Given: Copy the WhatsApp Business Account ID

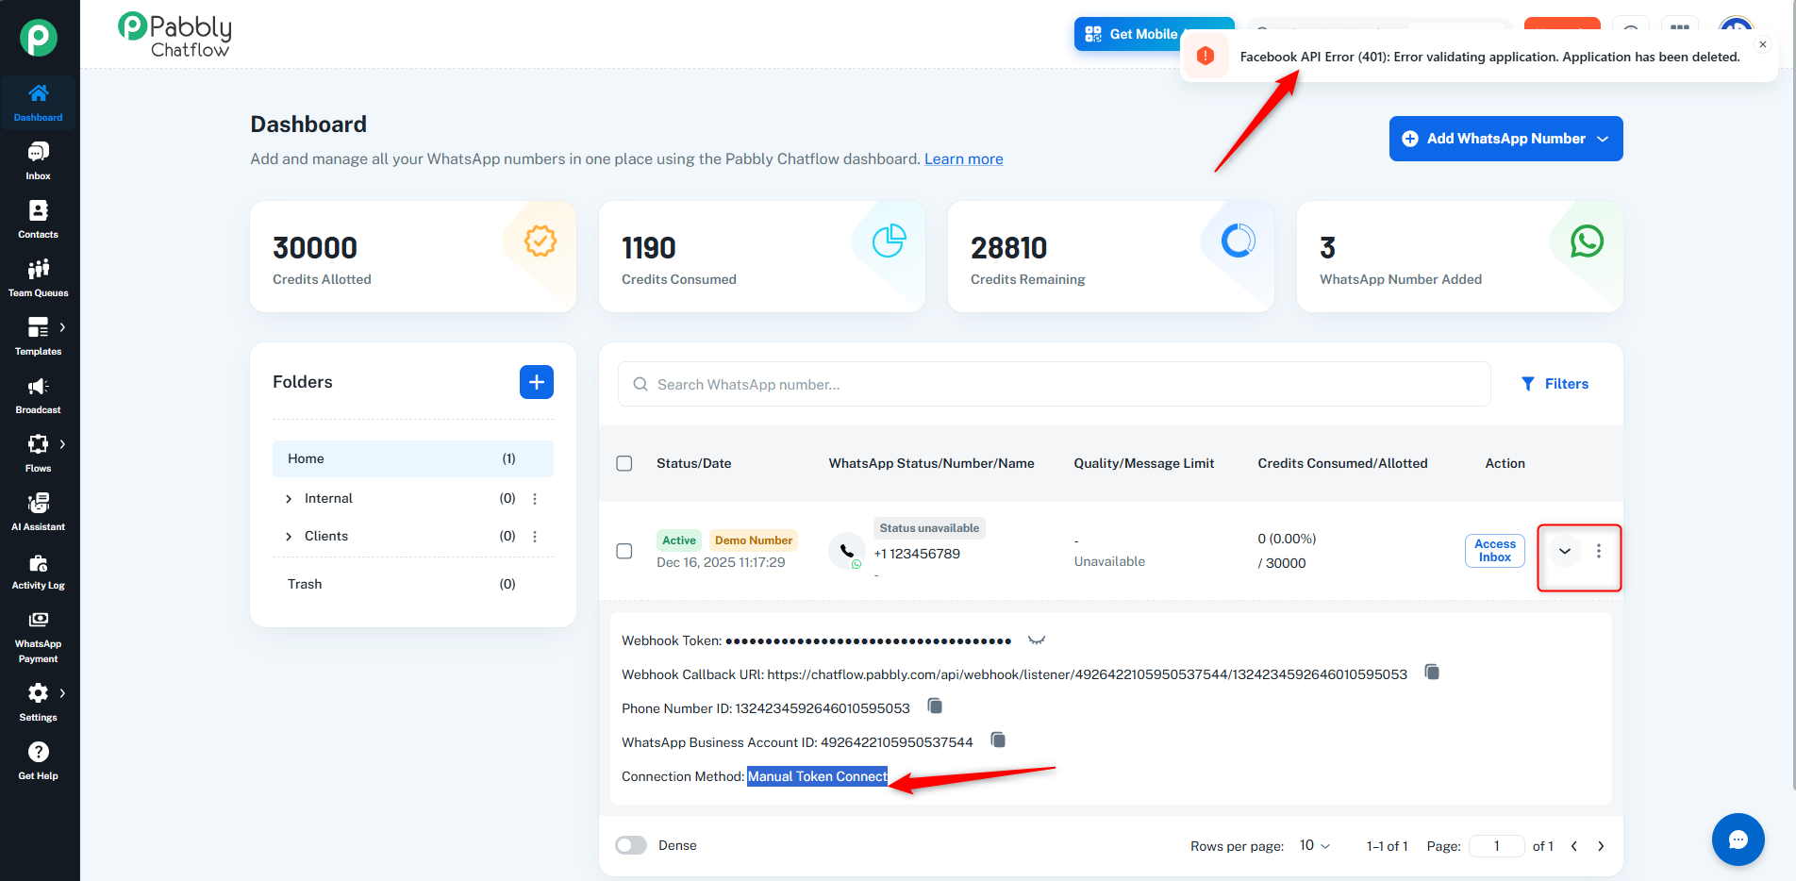Looking at the screenshot, I should tap(998, 740).
